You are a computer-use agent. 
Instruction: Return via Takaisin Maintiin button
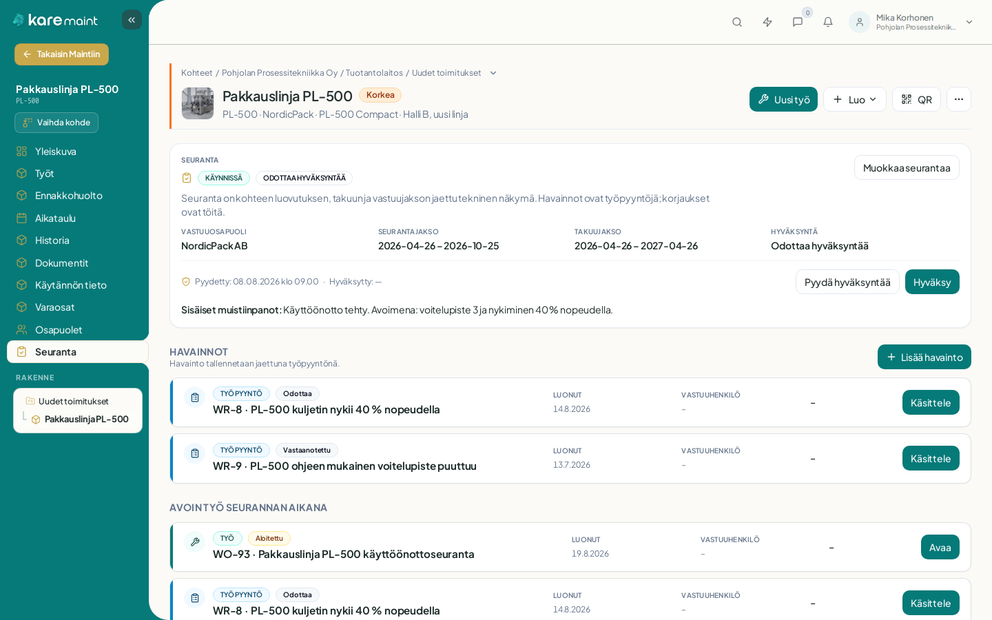(x=61, y=54)
